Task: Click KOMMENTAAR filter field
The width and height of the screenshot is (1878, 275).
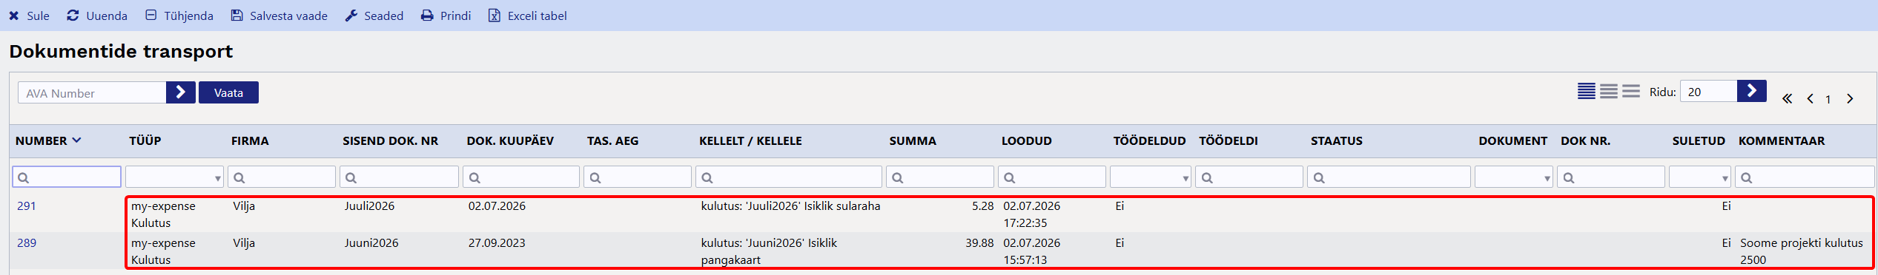Action: click(x=1805, y=177)
